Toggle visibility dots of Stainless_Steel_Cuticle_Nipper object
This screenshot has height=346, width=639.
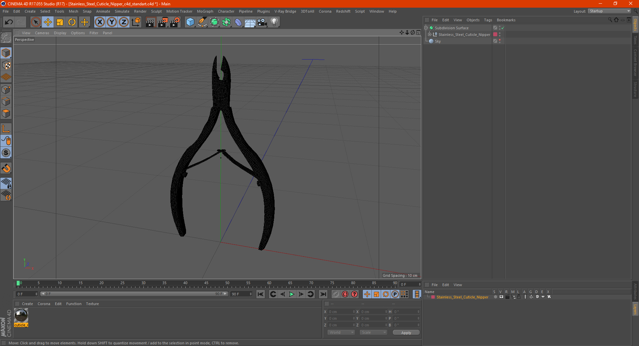500,35
